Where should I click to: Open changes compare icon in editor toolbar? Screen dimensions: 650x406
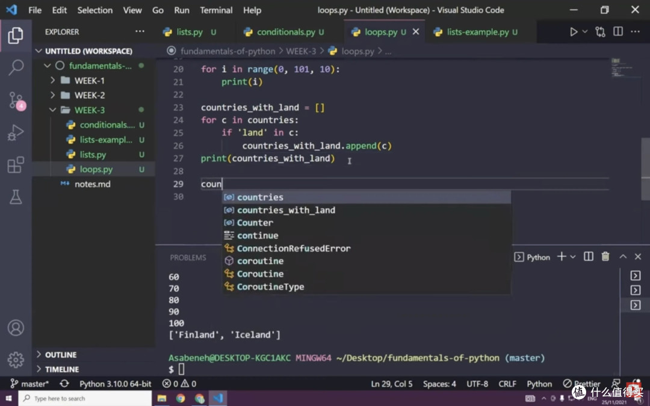(600, 32)
